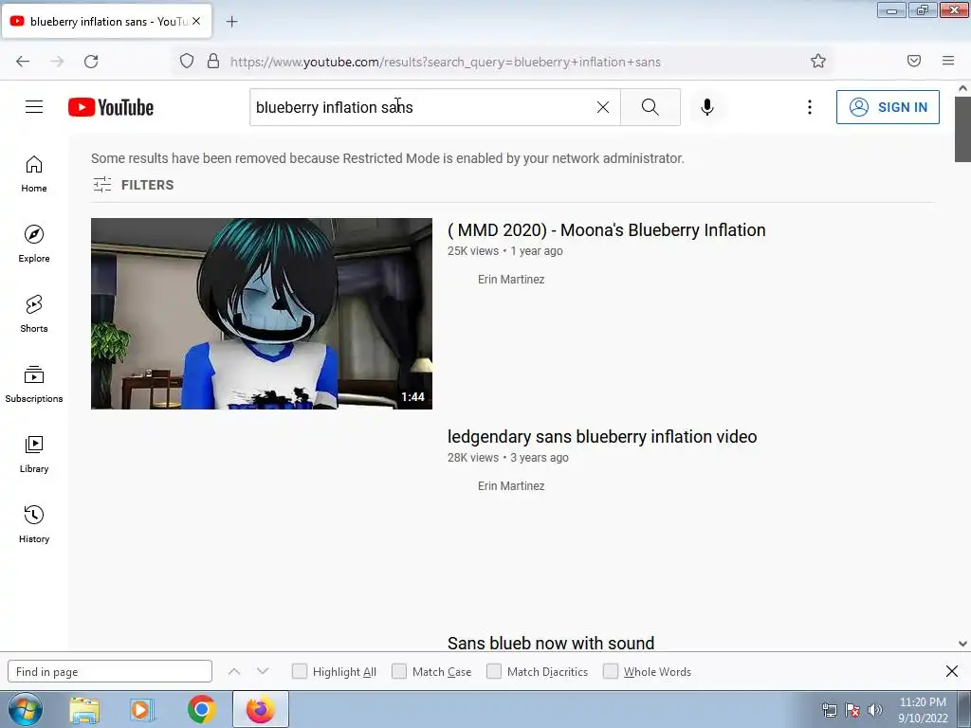Click the page vertical scrollbar thumb
Screen dimensions: 971x728
pyautogui.click(x=962, y=129)
